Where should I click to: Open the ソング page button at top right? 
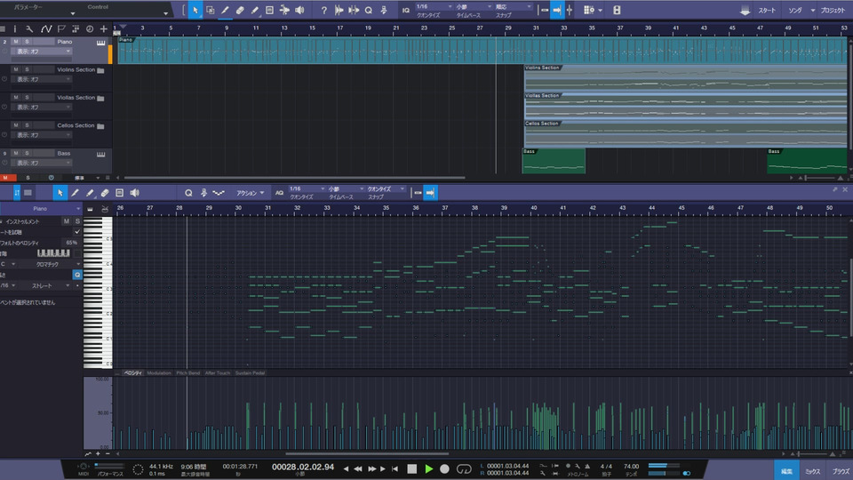(796, 11)
